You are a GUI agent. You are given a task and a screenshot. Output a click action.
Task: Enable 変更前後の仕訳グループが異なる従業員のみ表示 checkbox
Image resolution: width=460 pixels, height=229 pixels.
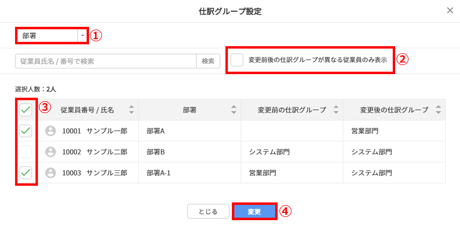click(237, 60)
